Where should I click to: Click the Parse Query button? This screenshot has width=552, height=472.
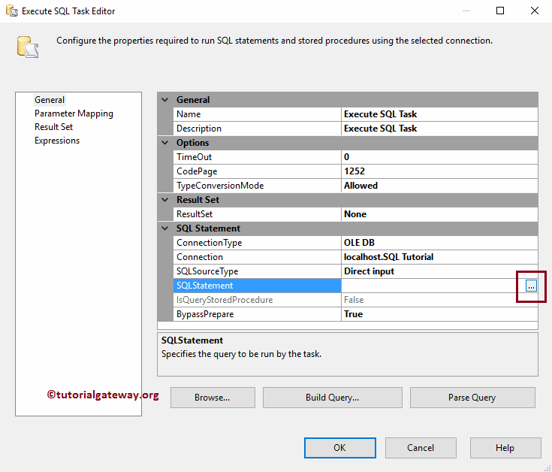pyautogui.click(x=472, y=398)
